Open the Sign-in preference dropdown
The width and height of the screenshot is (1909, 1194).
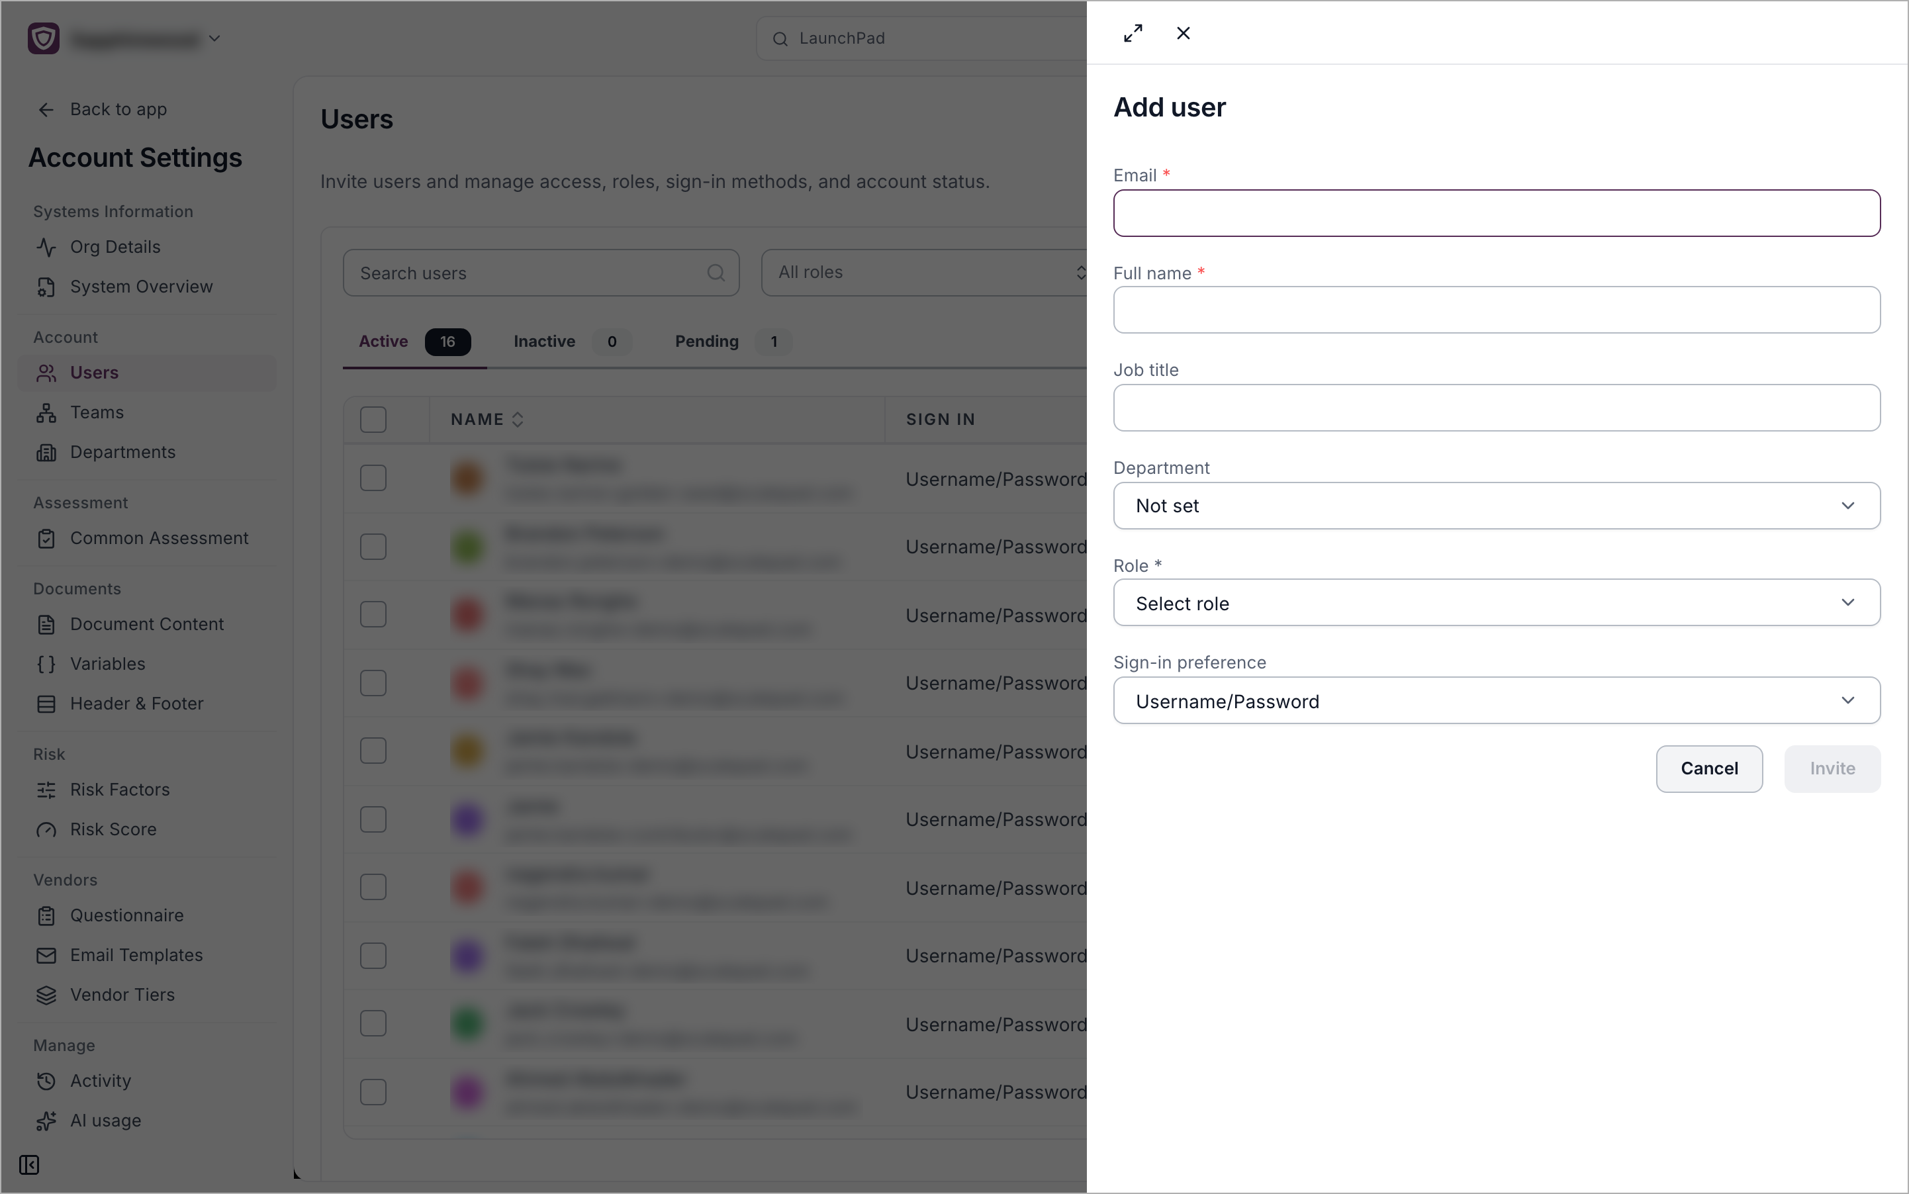click(x=1497, y=700)
